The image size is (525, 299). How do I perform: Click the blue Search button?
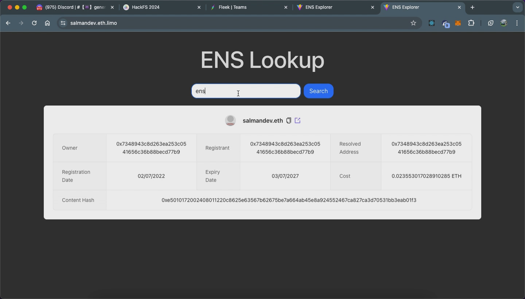coord(319,91)
